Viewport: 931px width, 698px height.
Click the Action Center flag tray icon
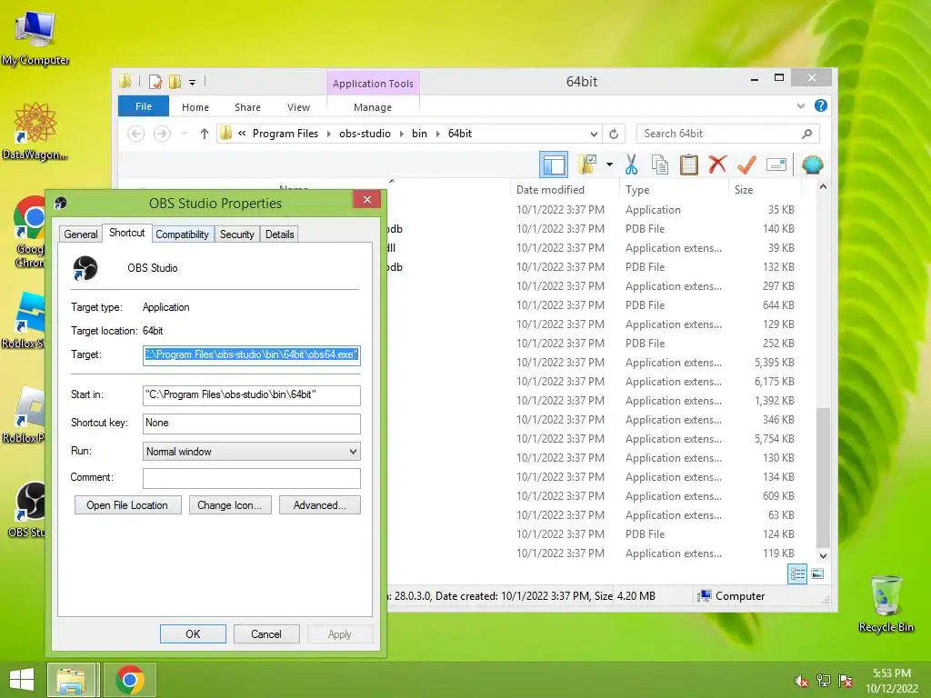[x=846, y=681]
